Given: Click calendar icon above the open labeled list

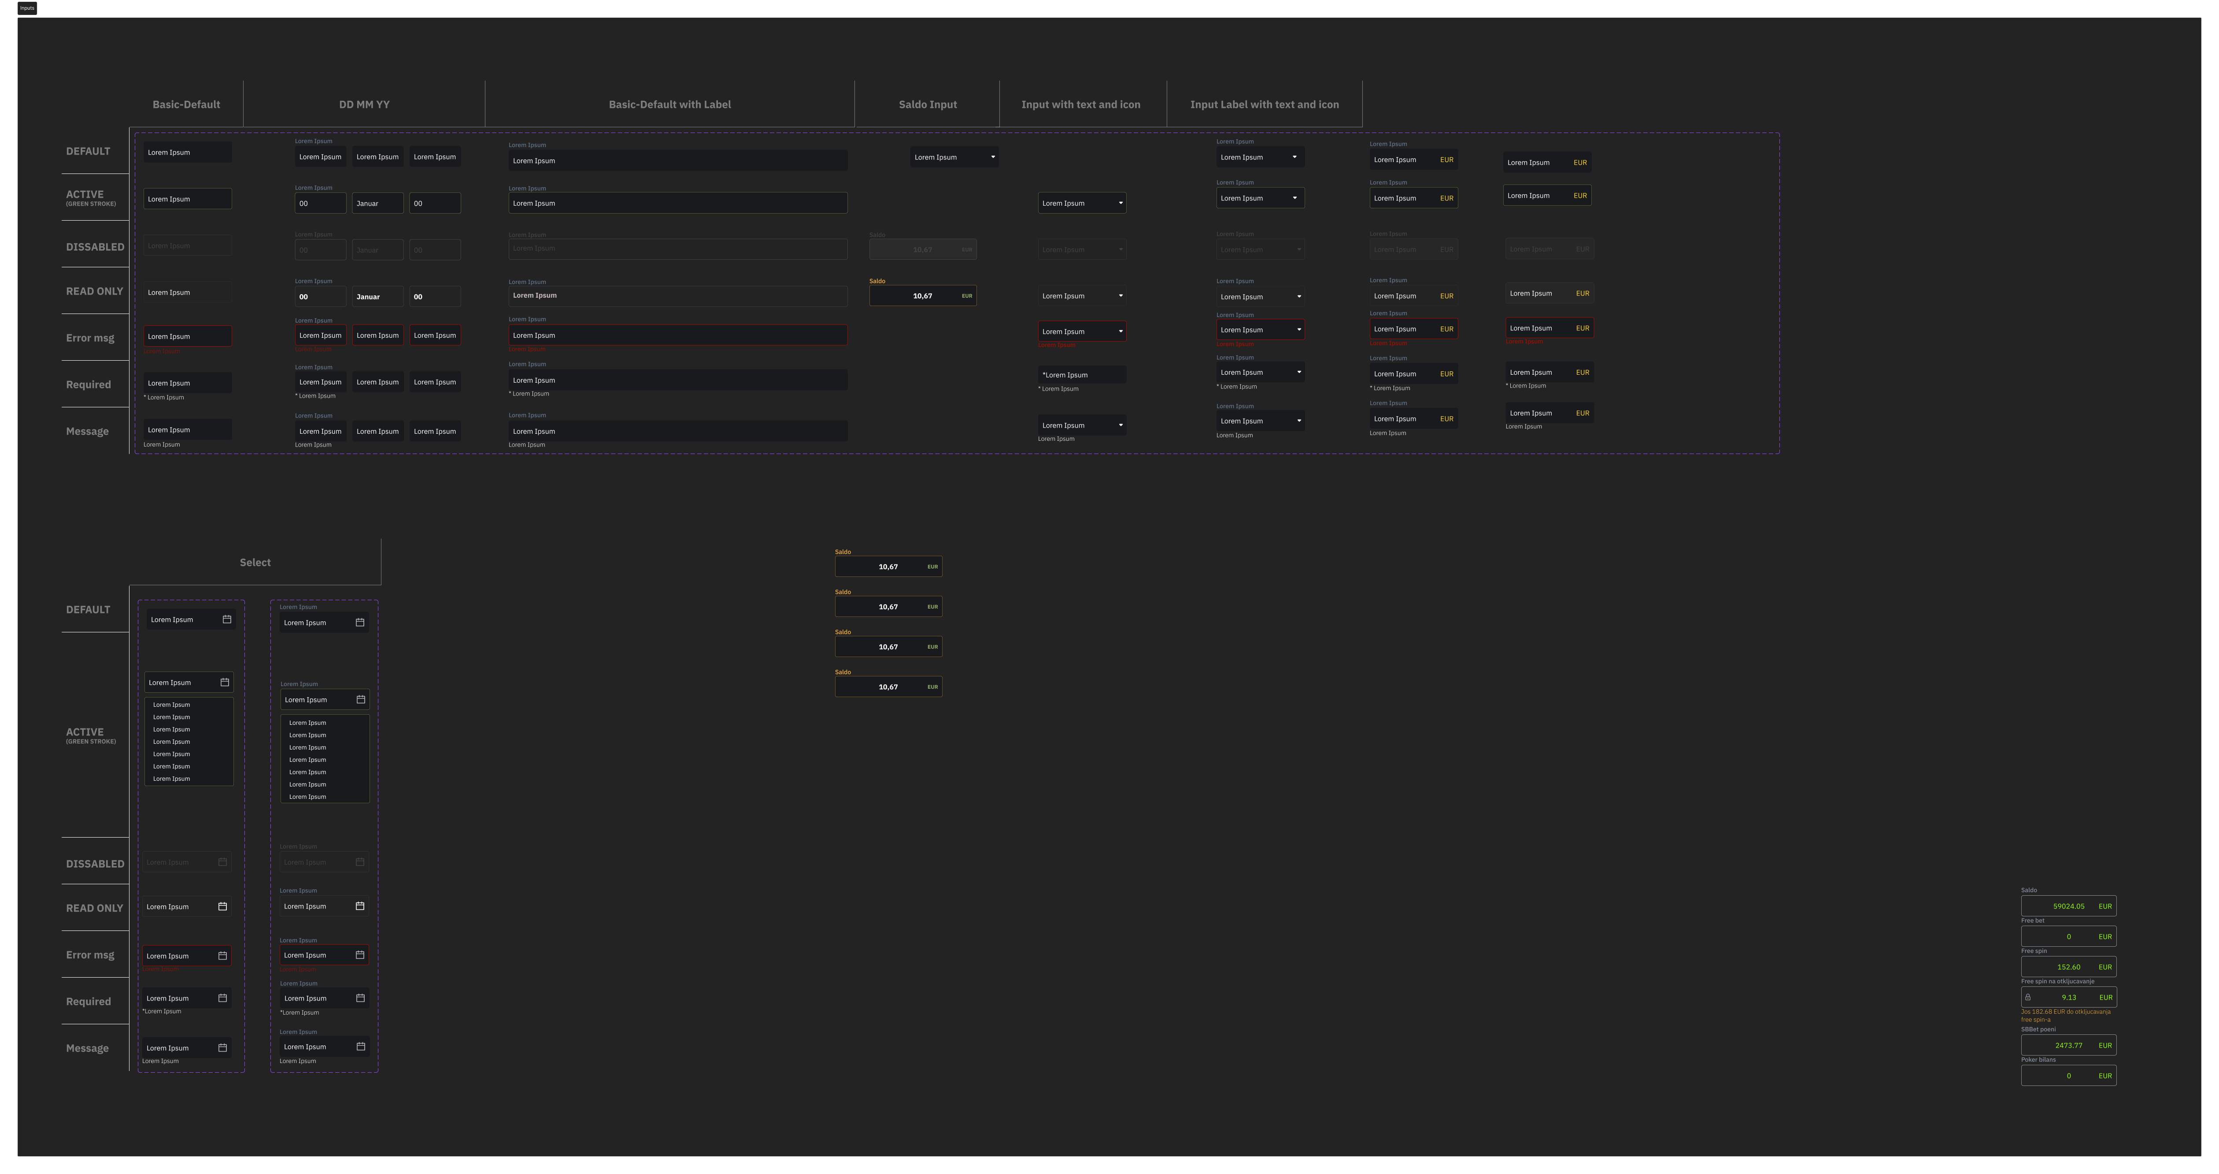Looking at the screenshot, I should [x=360, y=699].
